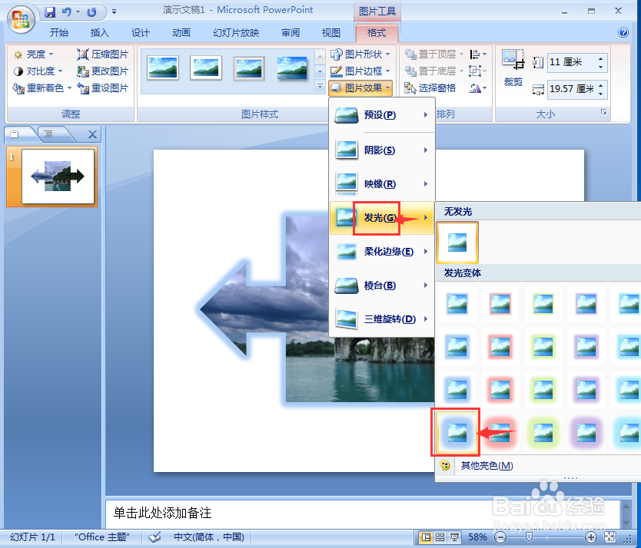Switch to outline pane tab
641x548 pixels.
[x=48, y=134]
